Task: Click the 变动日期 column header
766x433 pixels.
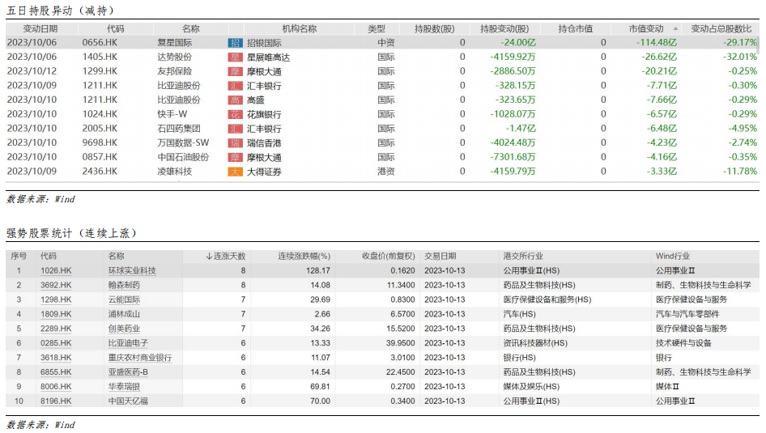Action: click(40, 29)
